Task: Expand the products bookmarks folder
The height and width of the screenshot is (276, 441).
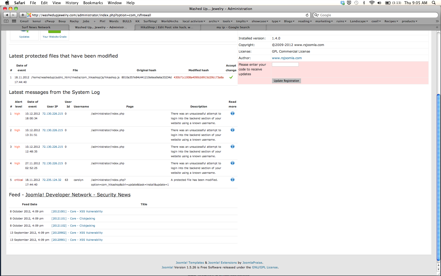Action: (x=409, y=21)
